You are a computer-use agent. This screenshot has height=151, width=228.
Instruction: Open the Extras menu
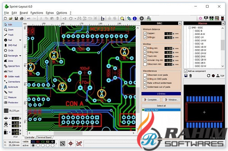click(x=50, y=13)
